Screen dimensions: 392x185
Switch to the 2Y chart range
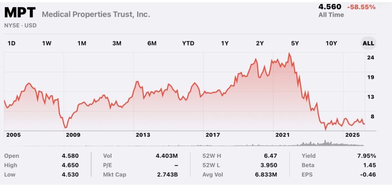[260, 43]
